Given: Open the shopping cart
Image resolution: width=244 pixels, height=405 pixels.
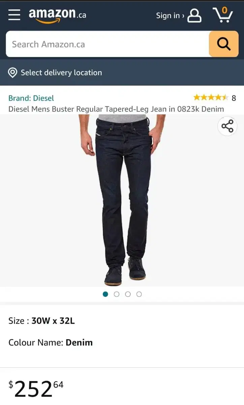Looking at the screenshot, I should [223, 15].
